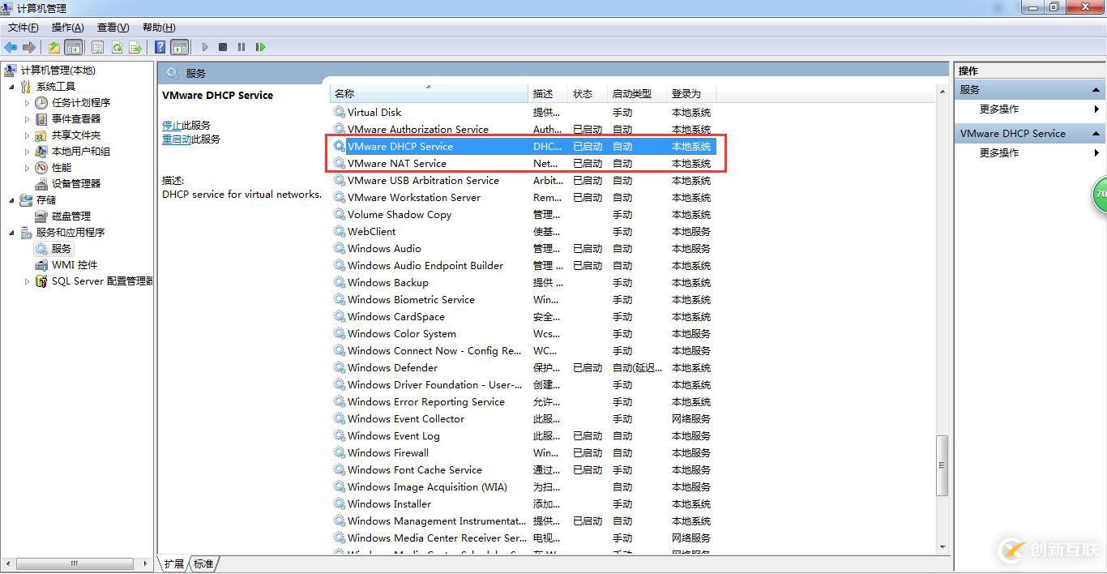Click the Refresh toolbar icon

117,47
